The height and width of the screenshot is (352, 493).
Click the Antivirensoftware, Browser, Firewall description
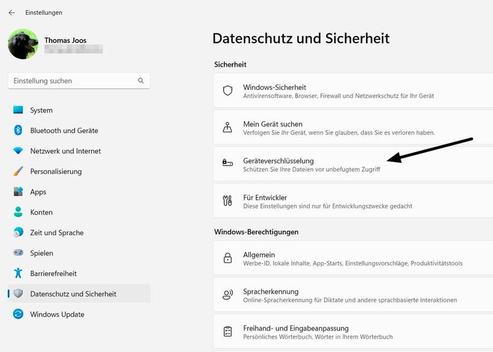pos(338,96)
